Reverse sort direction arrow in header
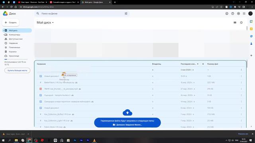The width and height of the screenshot is (255, 143). (x=203, y=64)
